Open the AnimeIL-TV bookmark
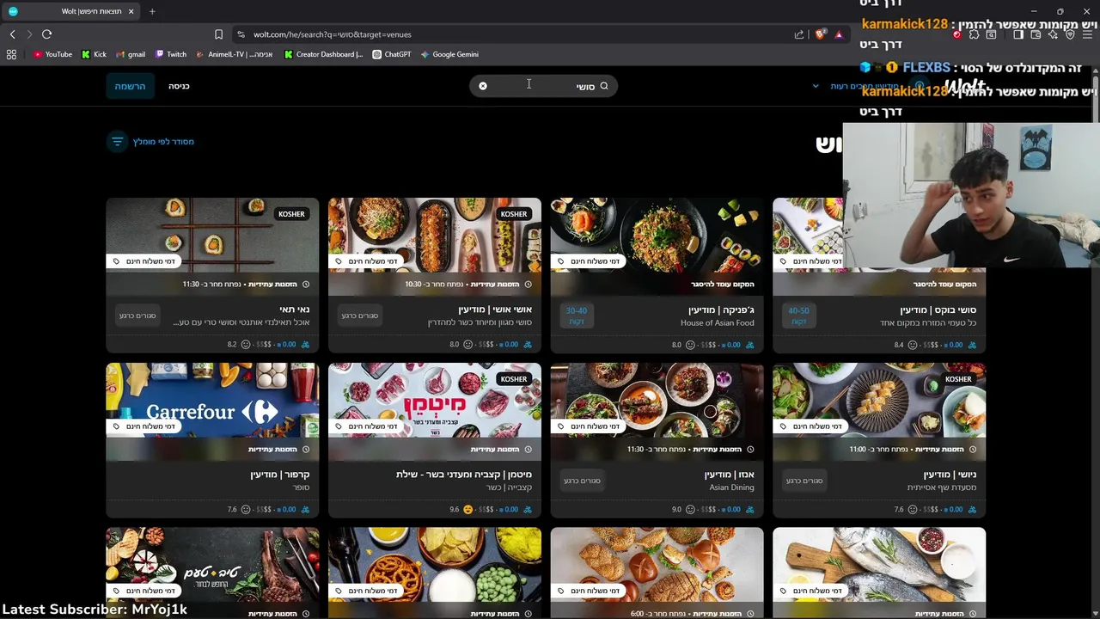Viewport: 1100px width, 619px height. coord(234,54)
